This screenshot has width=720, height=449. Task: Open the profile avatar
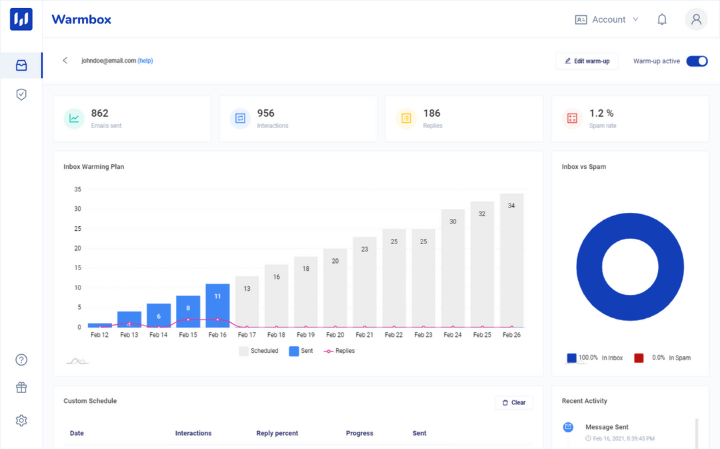pyautogui.click(x=696, y=19)
